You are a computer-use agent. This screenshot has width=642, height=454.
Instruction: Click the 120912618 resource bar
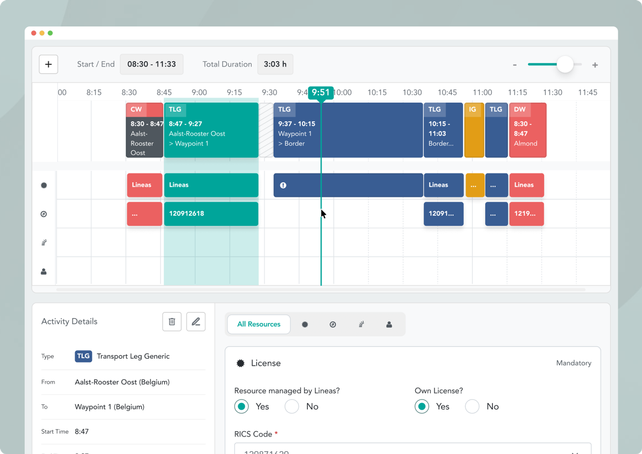click(x=211, y=214)
